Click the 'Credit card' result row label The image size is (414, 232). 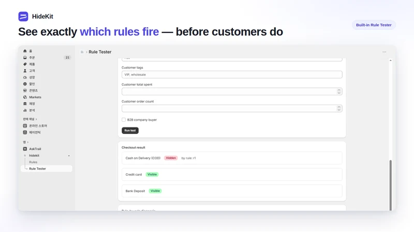[134, 175]
